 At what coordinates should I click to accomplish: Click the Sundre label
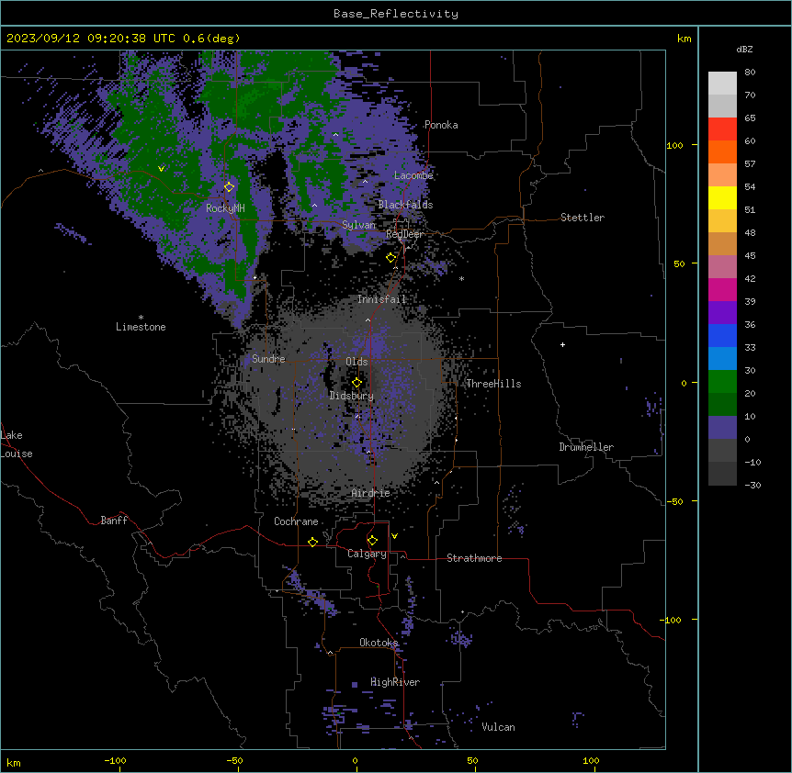coord(268,359)
